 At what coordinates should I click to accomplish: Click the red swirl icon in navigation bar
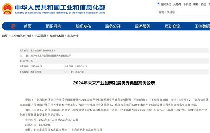(x=13, y=26)
